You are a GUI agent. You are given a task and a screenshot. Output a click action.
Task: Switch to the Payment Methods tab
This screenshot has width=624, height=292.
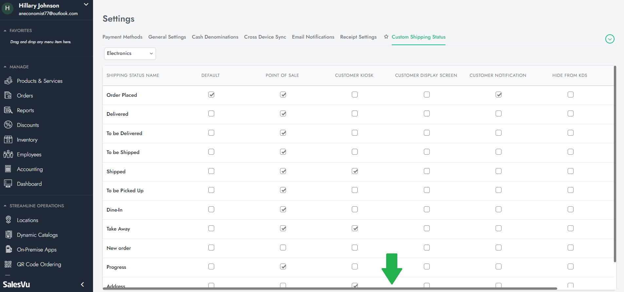click(x=122, y=37)
